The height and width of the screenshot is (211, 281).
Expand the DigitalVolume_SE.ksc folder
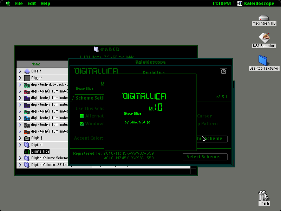tap(20, 165)
